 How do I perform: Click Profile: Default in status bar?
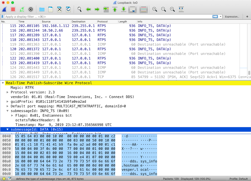[x=239, y=179]
